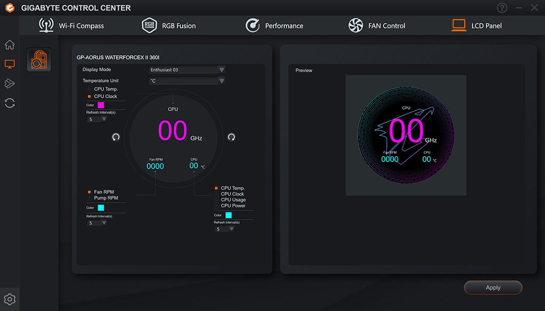The width and height of the screenshot is (545, 311).
Task: Open the Temperature Unit dropdown
Action: [187, 81]
